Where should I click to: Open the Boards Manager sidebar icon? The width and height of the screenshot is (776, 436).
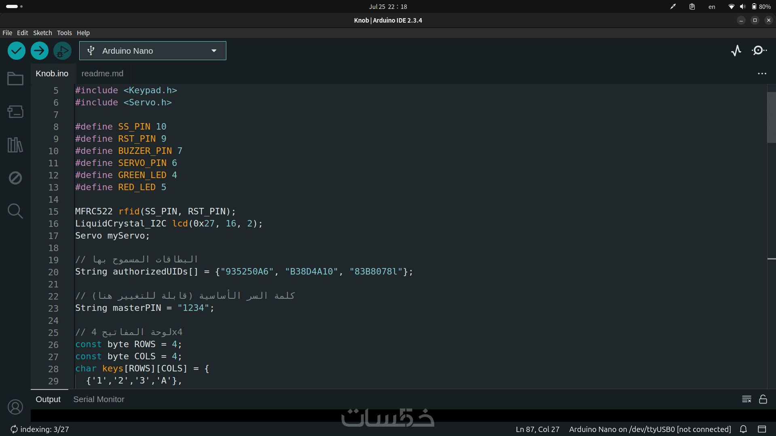tap(15, 111)
